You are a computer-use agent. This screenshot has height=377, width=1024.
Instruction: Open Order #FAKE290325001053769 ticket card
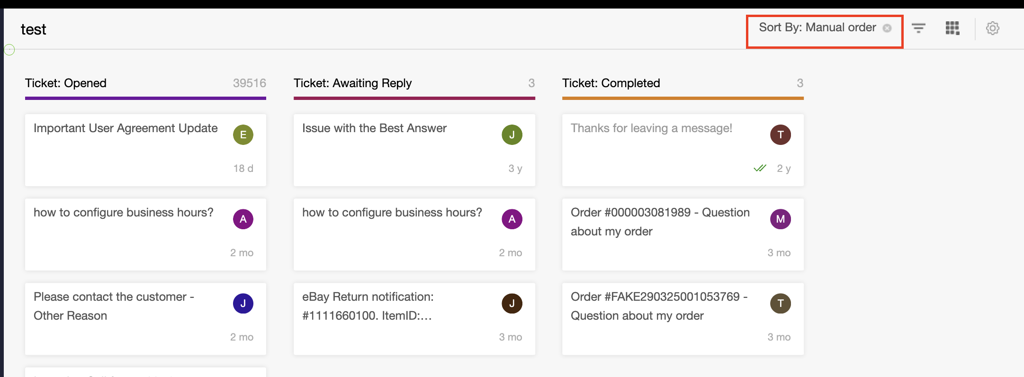tap(683, 319)
